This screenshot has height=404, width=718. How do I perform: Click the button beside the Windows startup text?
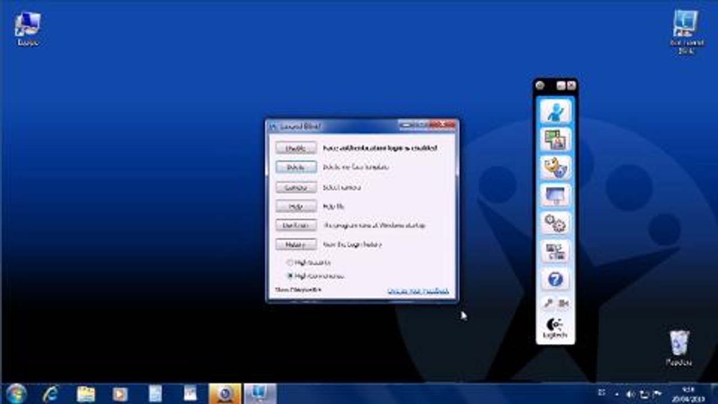tap(296, 226)
